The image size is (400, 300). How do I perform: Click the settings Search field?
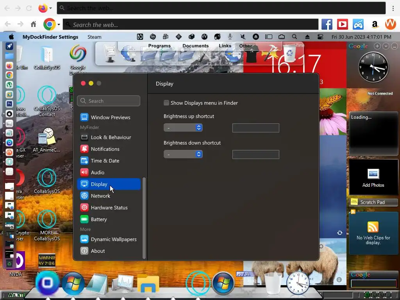click(x=109, y=101)
